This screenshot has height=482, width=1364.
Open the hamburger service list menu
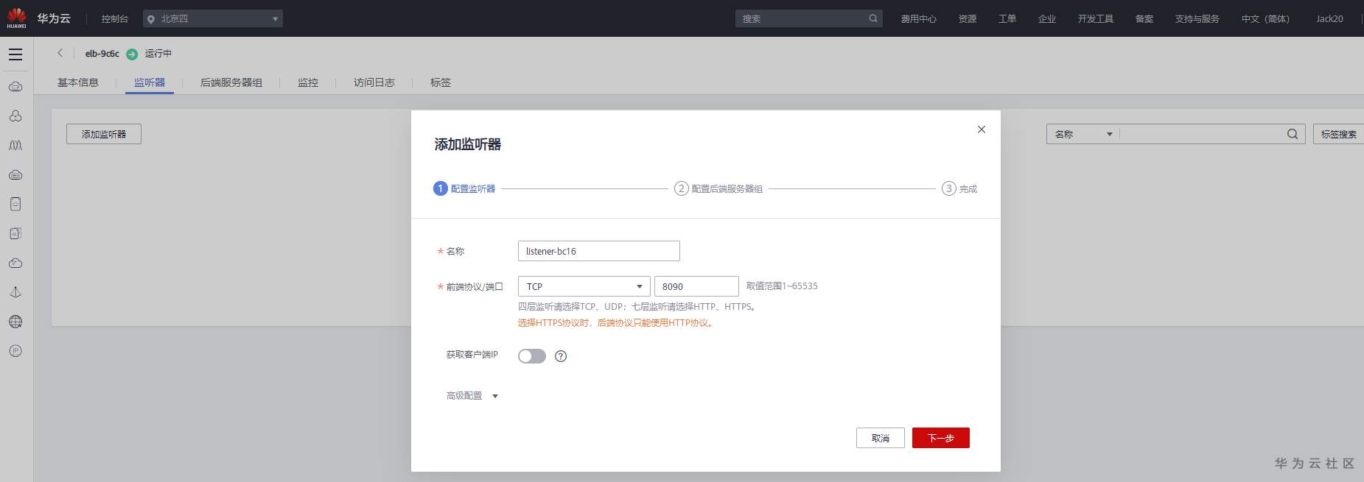click(15, 54)
